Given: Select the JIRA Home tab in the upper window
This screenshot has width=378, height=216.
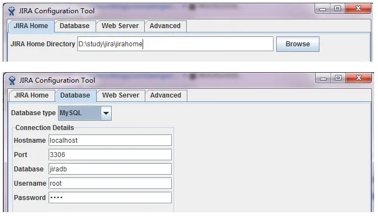Looking at the screenshot, I should coord(31,26).
